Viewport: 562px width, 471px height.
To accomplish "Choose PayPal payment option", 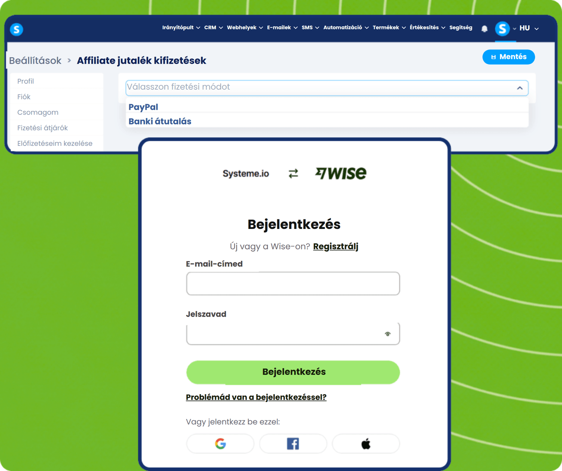I will click(327, 107).
